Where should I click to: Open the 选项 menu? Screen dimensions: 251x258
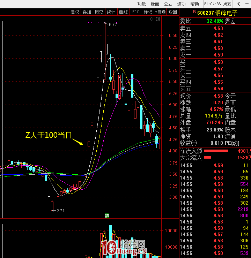tap(181, 4)
